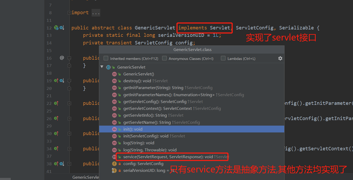The height and width of the screenshot is (180, 353).
Task: Expand the folded method on line 34
Action: [x=69, y=148]
